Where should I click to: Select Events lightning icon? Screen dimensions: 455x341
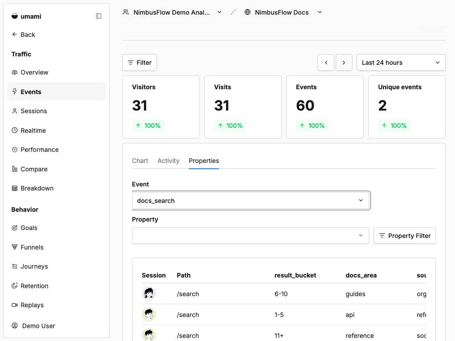coord(15,91)
